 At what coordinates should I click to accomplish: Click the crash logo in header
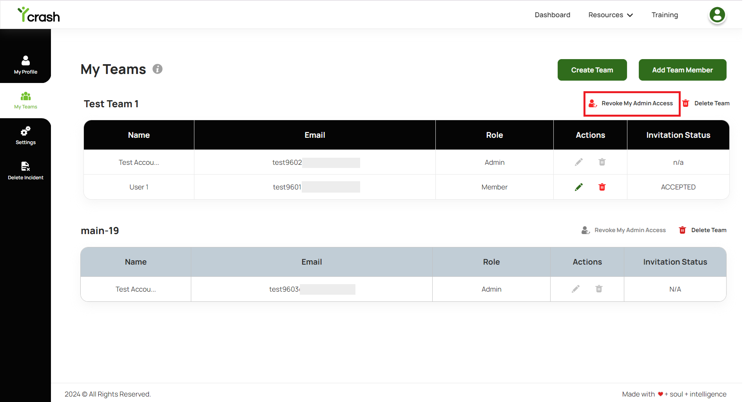[38, 15]
